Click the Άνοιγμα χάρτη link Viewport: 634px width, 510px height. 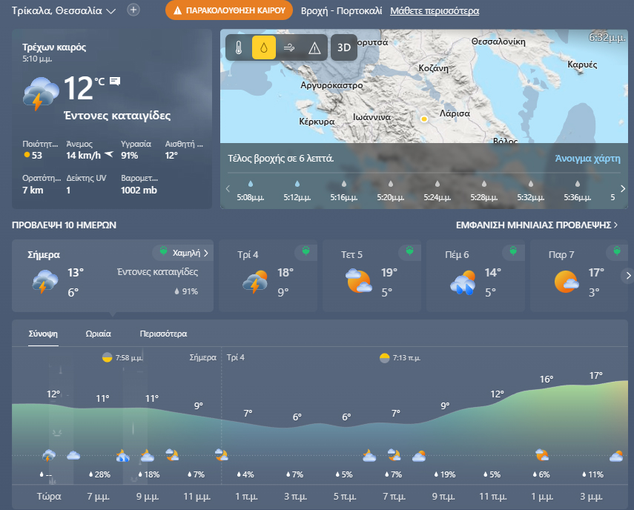[587, 159]
